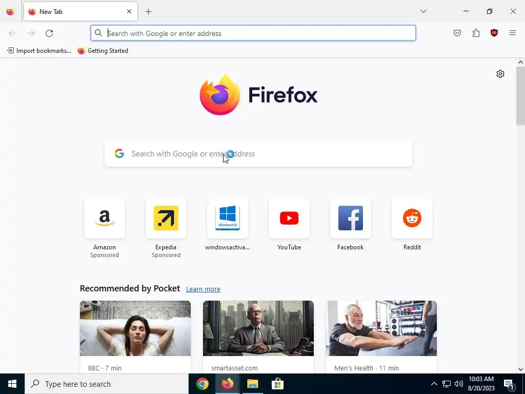Open the Men's Health article thumbnail

pos(381,328)
